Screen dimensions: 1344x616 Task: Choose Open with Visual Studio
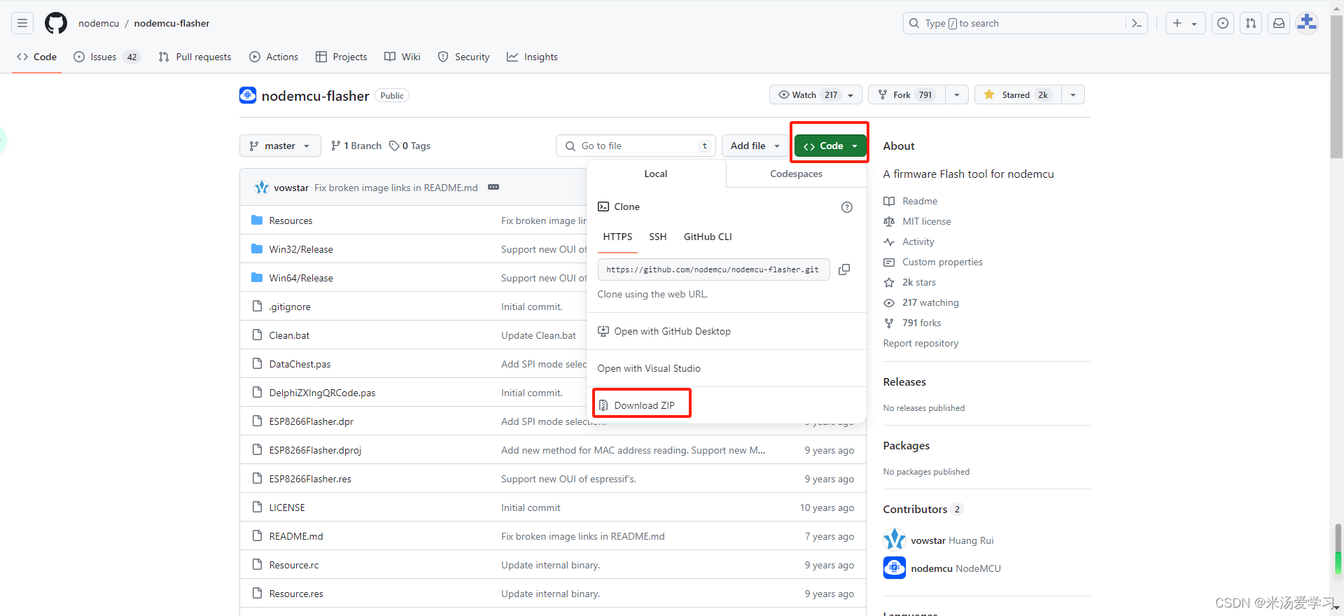coord(649,368)
